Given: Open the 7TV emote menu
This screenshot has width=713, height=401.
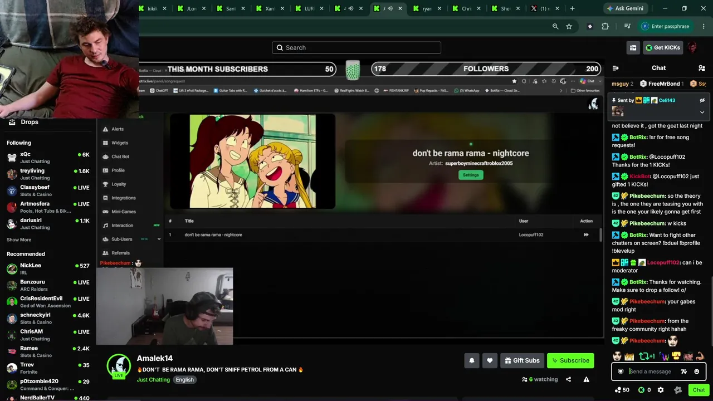Looking at the screenshot, I should (683, 371).
